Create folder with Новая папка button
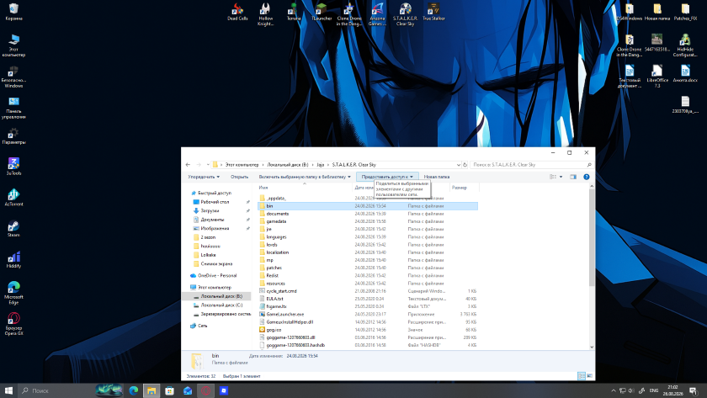Image resolution: width=707 pixels, height=398 pixels. 437,177
